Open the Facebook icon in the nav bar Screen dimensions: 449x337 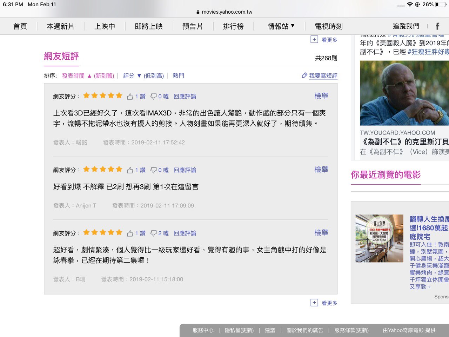point(437,26)
